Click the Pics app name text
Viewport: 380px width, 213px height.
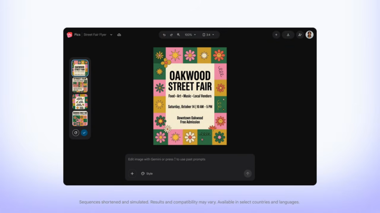pos(77,35)
